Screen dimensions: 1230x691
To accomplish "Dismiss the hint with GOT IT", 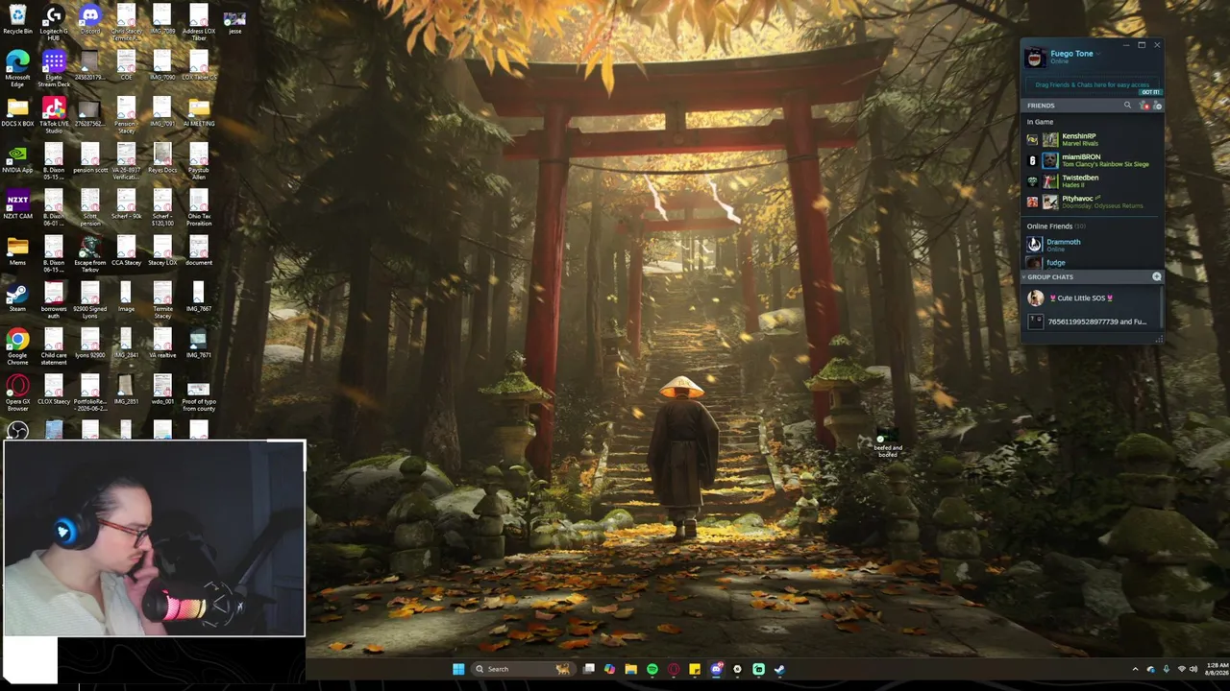I will (1150, 92).
